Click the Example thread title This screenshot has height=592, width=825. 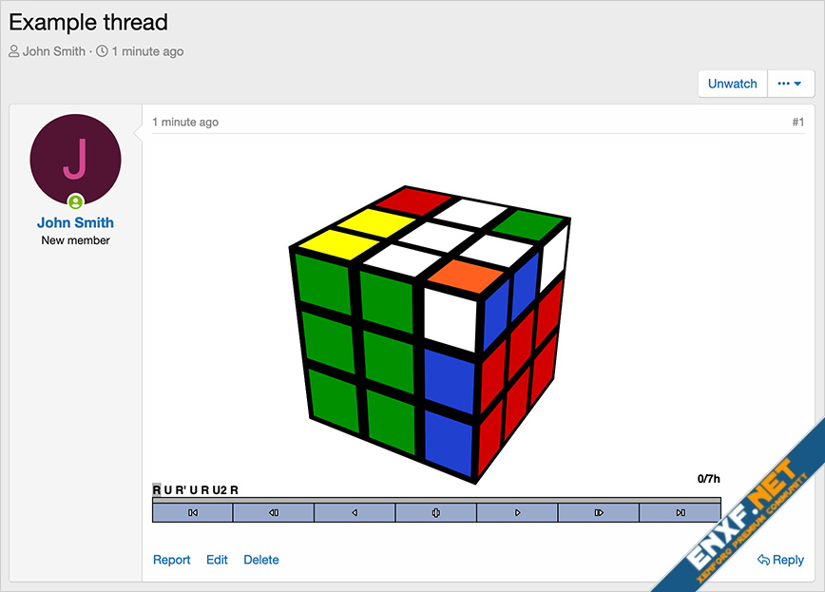click(87, 22)
